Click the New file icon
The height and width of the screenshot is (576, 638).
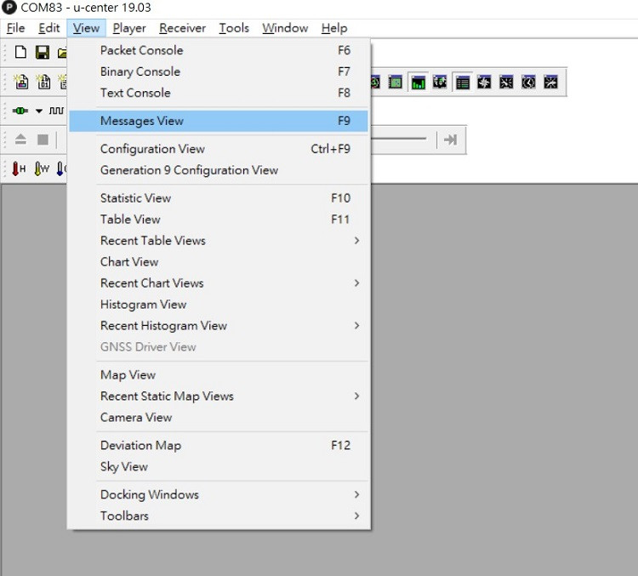click(x=20, y=53)
